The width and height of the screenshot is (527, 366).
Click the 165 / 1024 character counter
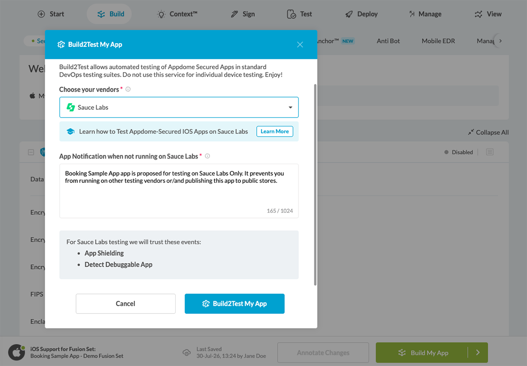point(279,211)
